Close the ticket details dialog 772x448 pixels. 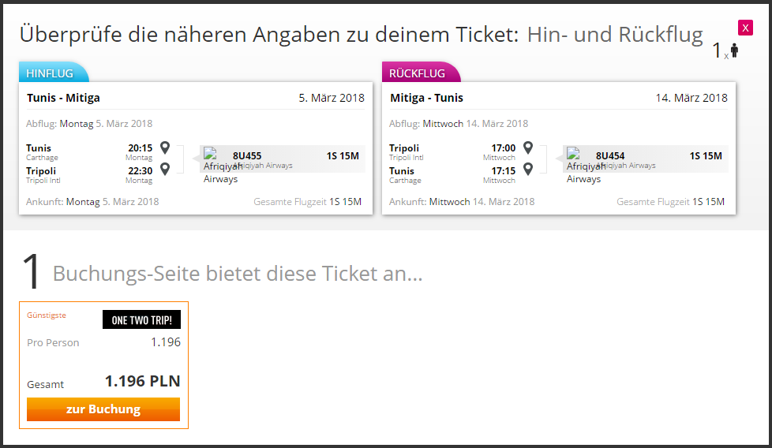[745, 28]
